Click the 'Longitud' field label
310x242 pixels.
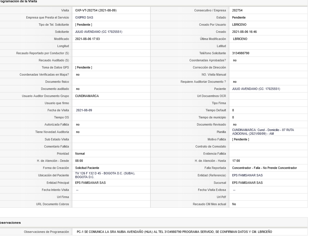pos(63,46)
